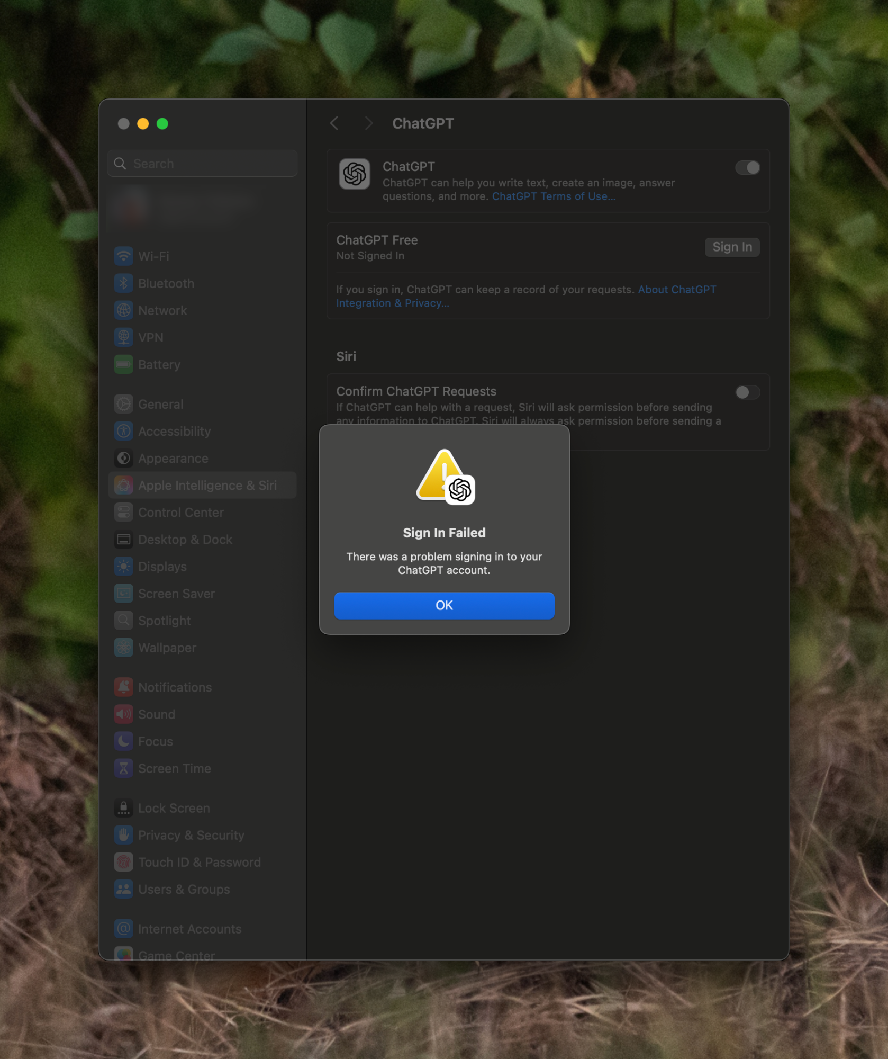Click the 'Not Signed In' status text
This screenshot has height=1059, width=888.
tap(370, 256)
